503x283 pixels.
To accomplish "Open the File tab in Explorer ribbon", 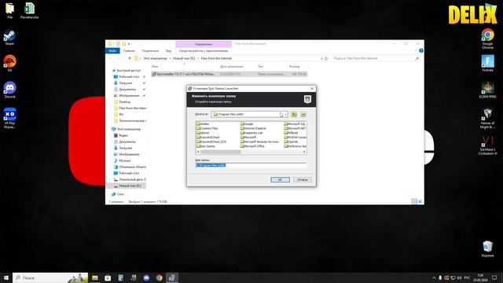I will (112, 50).
